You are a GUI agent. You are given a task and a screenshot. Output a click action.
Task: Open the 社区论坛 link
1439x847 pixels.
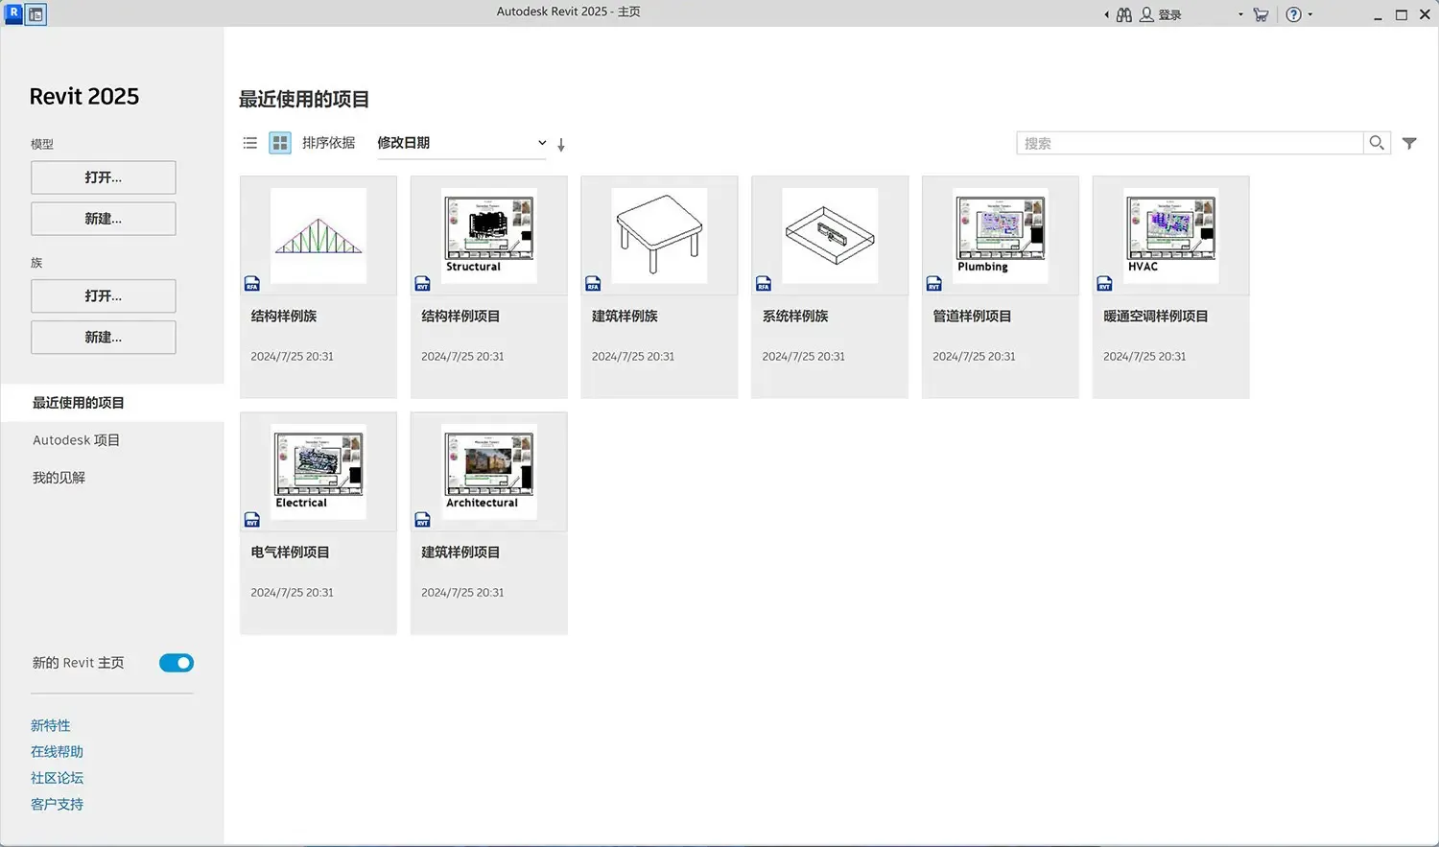(x=57, y=778)
